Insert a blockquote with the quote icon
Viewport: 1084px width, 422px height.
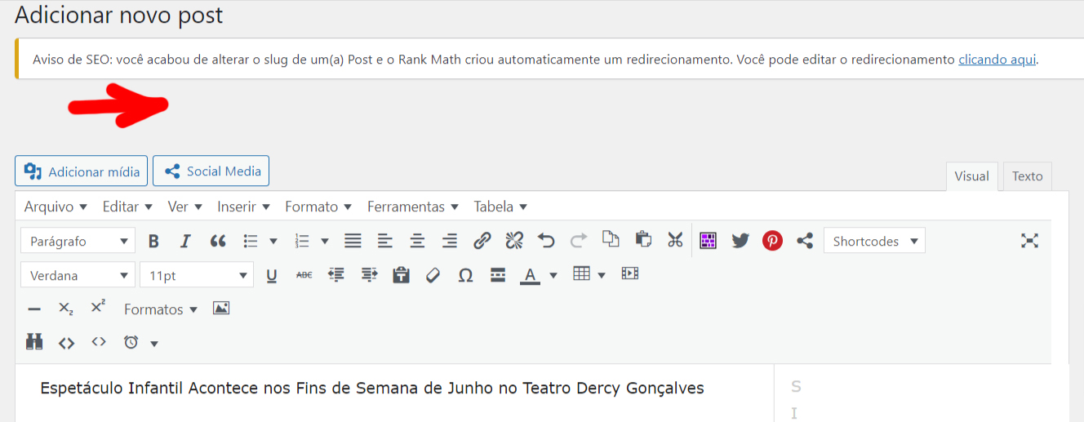point(218,242)
